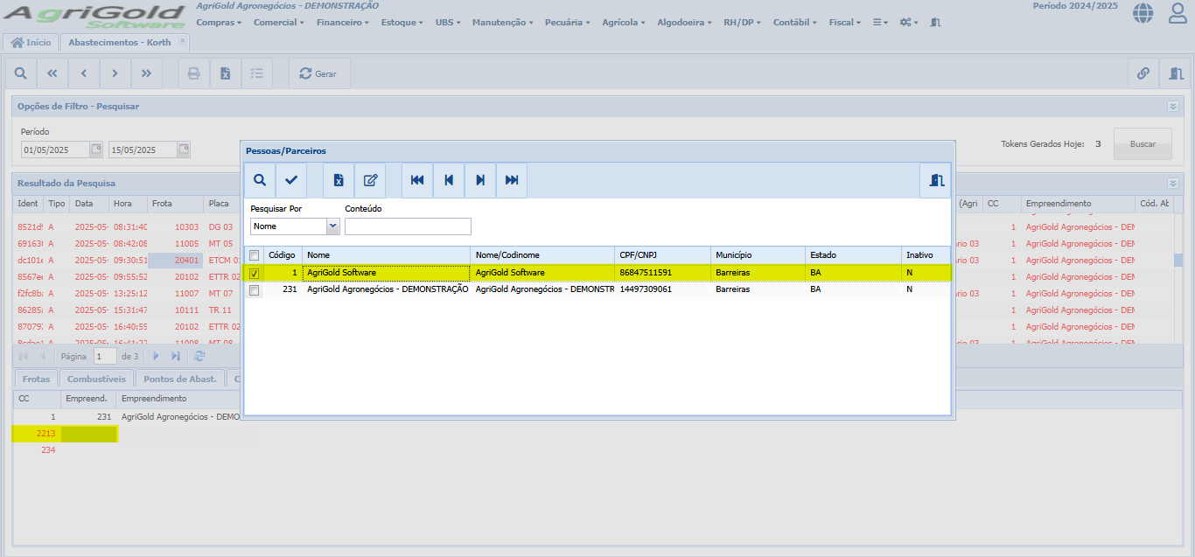
Task: Open the Compras menu
Action: click(x=219, y=22)
